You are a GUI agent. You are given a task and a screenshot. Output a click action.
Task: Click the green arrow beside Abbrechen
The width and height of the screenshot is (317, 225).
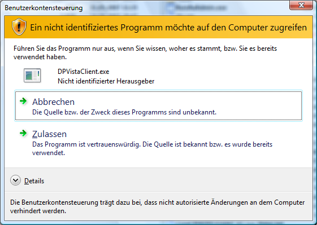(23, 101)
